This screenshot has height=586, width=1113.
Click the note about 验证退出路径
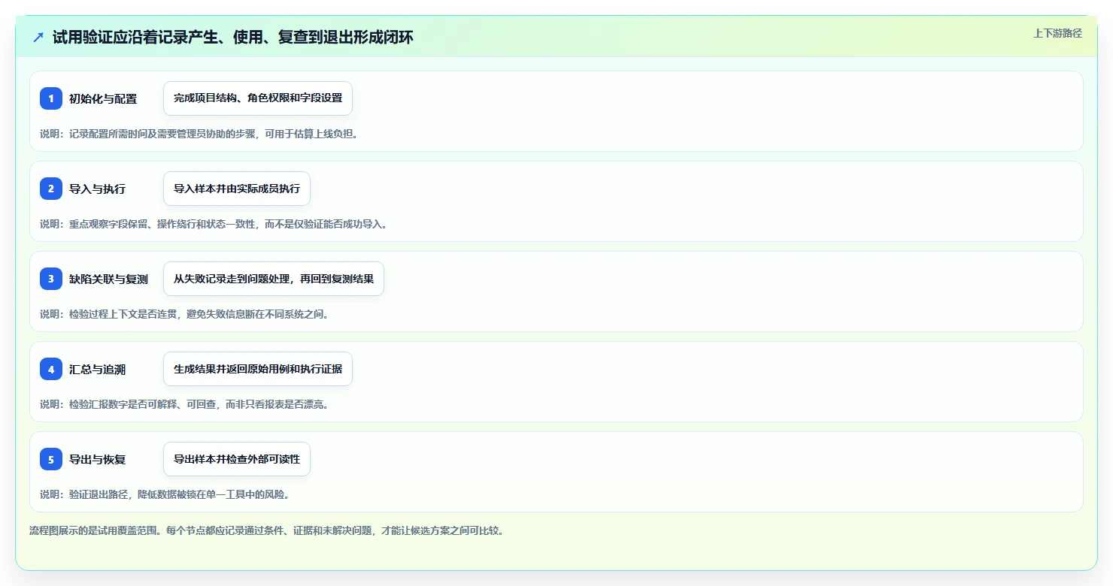(165, 494)
